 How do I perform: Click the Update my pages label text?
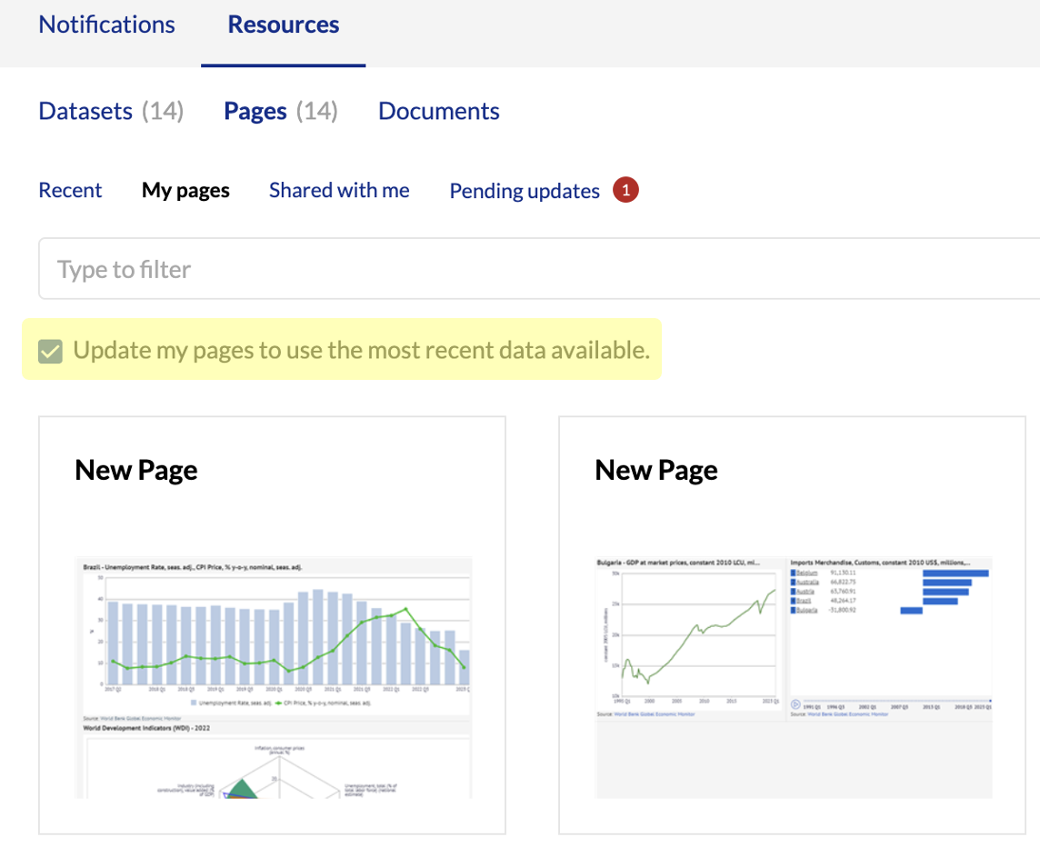[362, 350]
